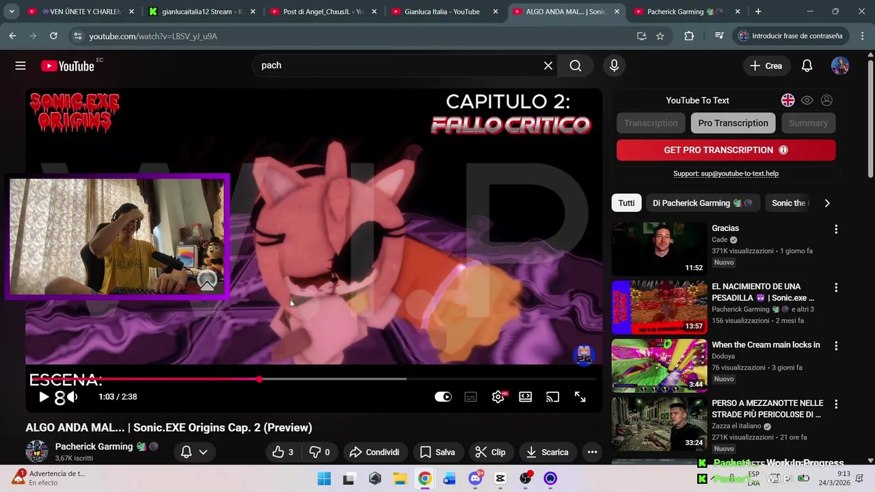
Task: Select the Sonic the filter chip
Action: point(789,203)
